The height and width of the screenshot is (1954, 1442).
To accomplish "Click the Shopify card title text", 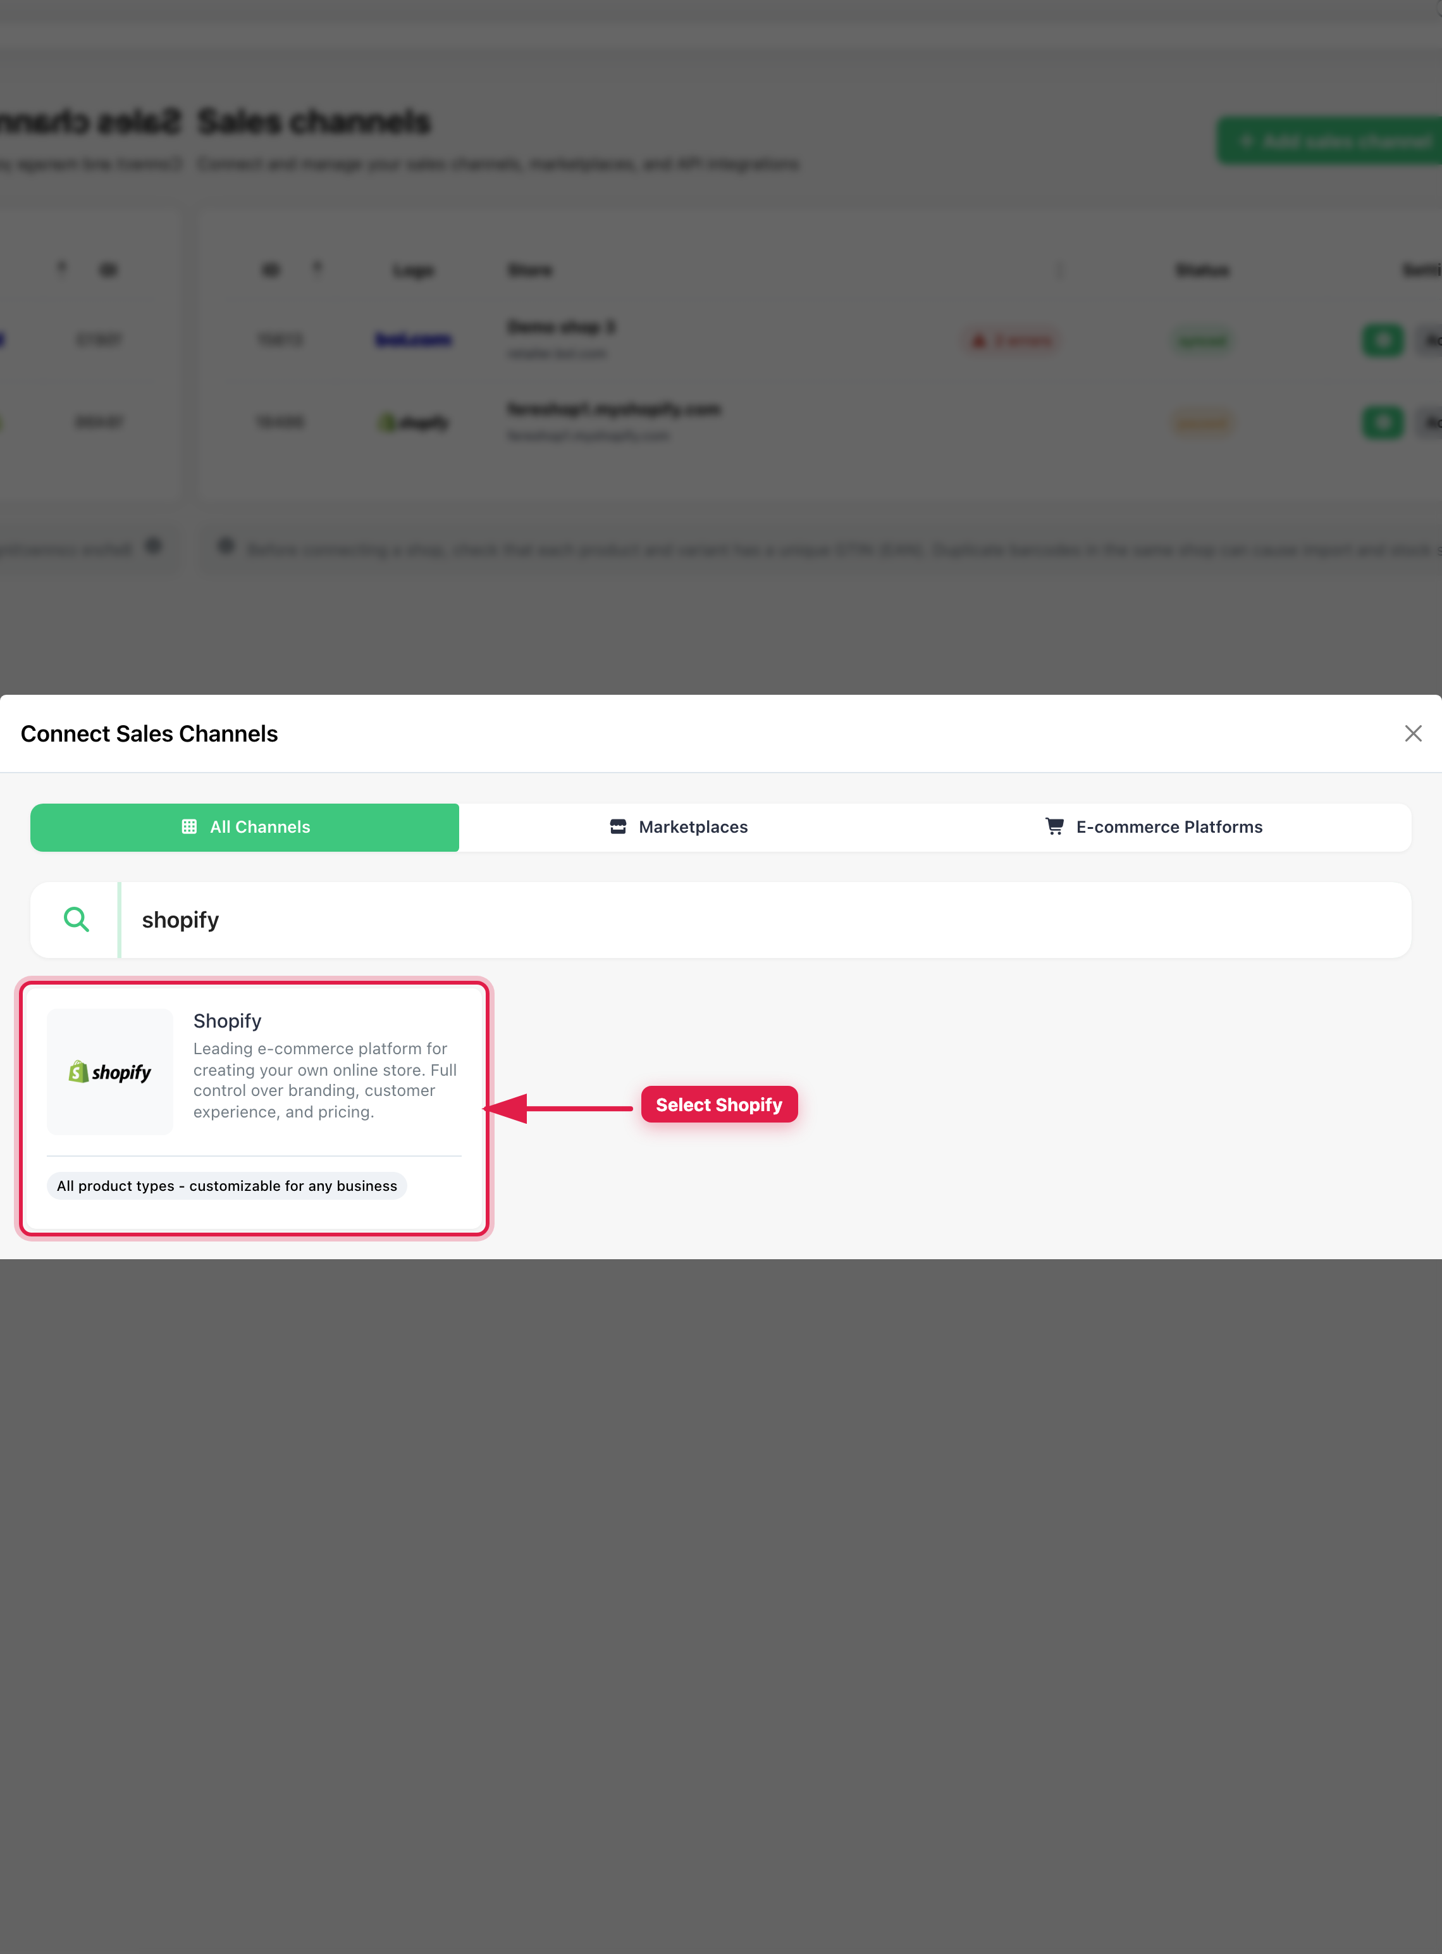I will [227, 1021].
